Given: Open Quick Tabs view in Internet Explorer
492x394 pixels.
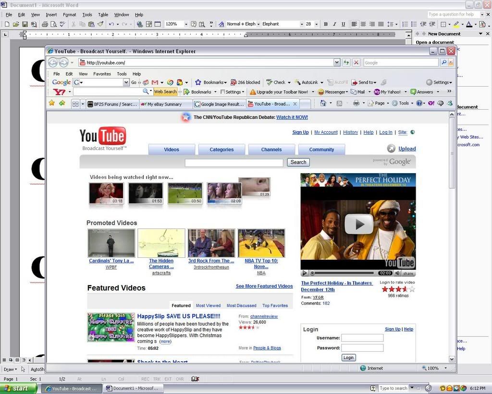Looking at the screenshot, I should click(x=75, y=104).
